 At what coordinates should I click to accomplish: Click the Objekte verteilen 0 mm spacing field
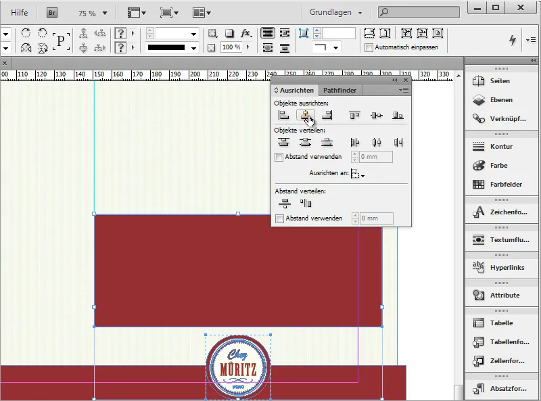376,157
